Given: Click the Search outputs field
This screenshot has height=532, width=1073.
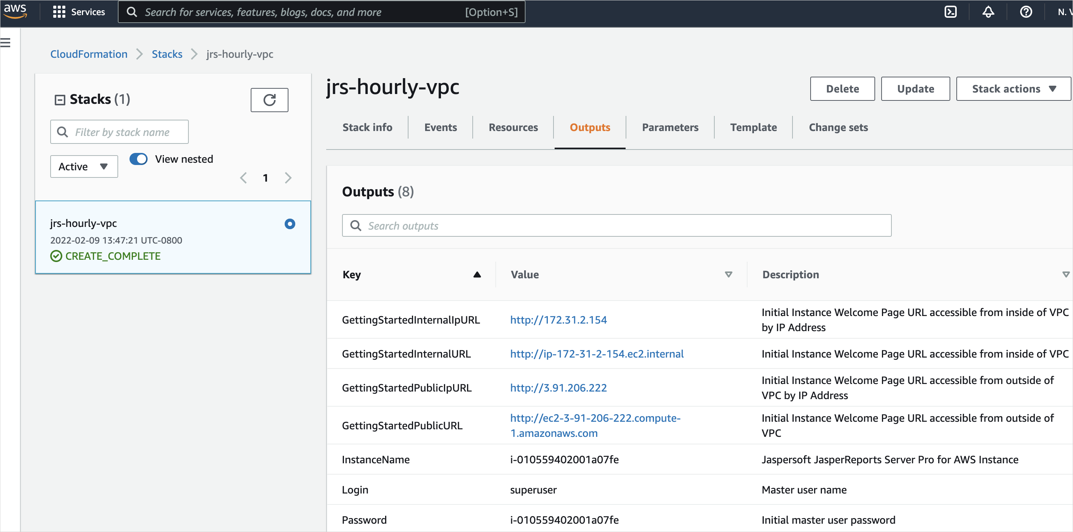Looking at the screenshot, I should [x=617, y=226].
